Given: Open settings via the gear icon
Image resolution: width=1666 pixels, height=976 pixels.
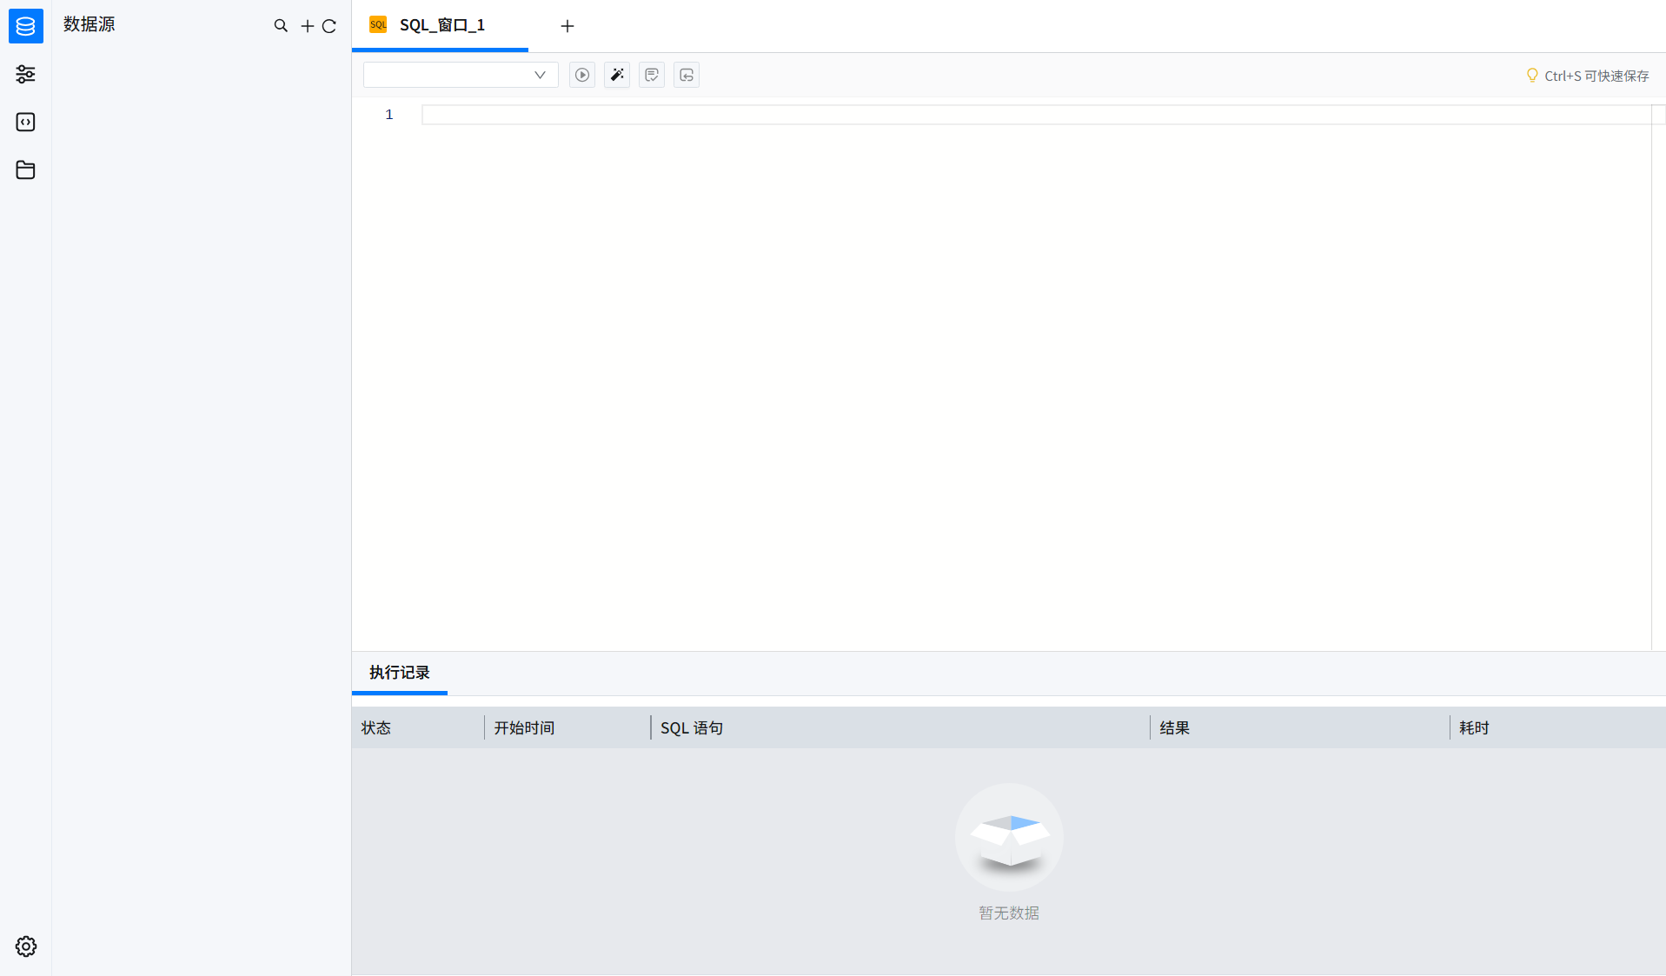Looking at the screenshot, I should (26, 946).
